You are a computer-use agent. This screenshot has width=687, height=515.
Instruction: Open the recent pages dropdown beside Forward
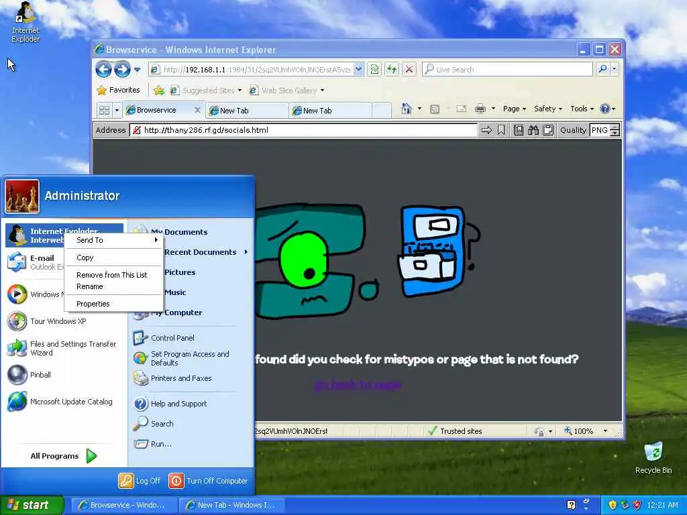tap(137, 69)
